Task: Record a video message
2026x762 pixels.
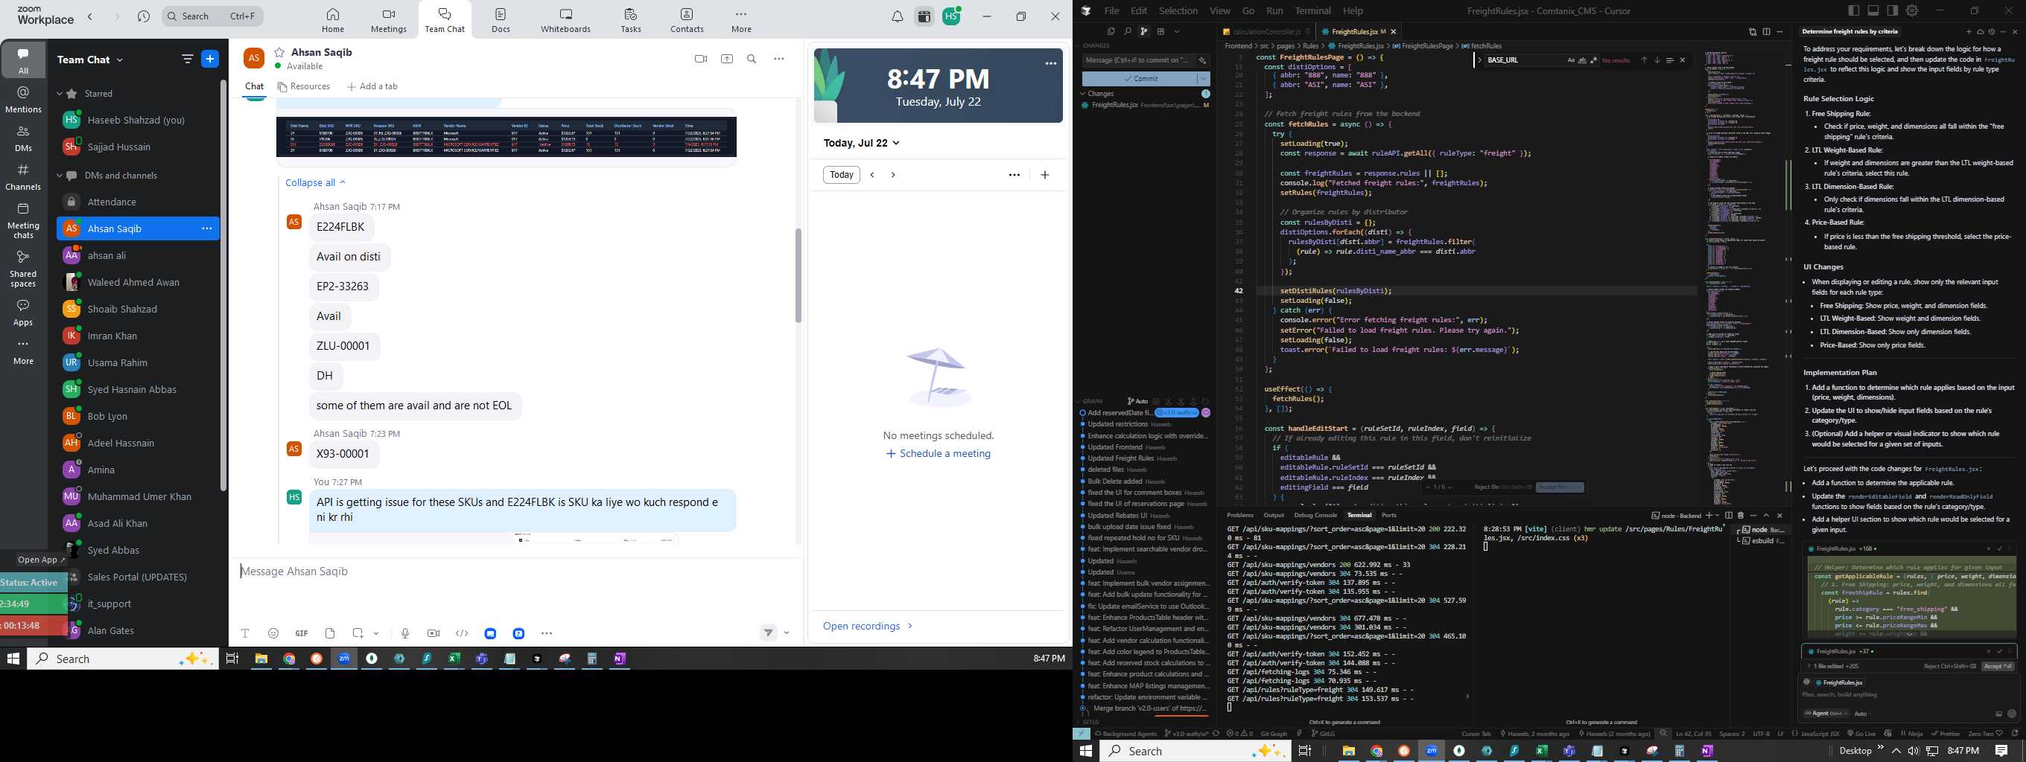Action: (x=434, y=633)
